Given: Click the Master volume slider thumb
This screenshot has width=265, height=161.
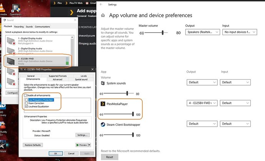Looking at the screenshot, I should [x=162, y=33].
